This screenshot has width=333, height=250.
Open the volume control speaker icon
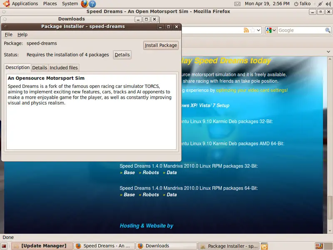328,4
